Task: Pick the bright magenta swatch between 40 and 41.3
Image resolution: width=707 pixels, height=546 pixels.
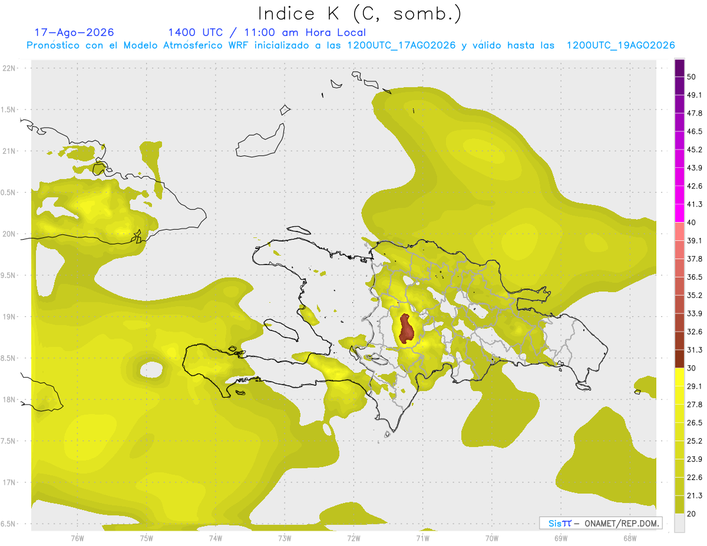Action: click(x=679, y=213)
